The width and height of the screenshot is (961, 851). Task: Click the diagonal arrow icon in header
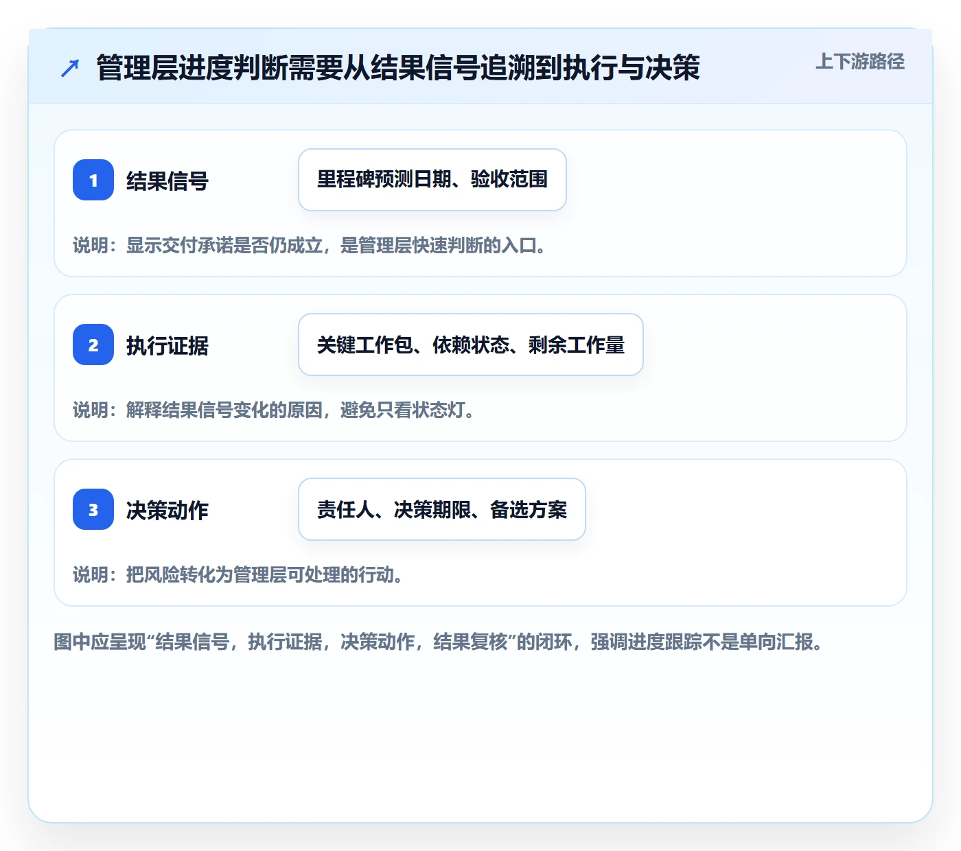[x=70, y=68]
